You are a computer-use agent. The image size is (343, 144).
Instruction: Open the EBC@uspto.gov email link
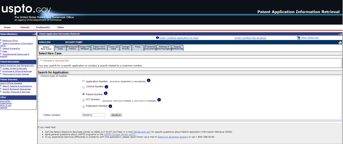142,132
